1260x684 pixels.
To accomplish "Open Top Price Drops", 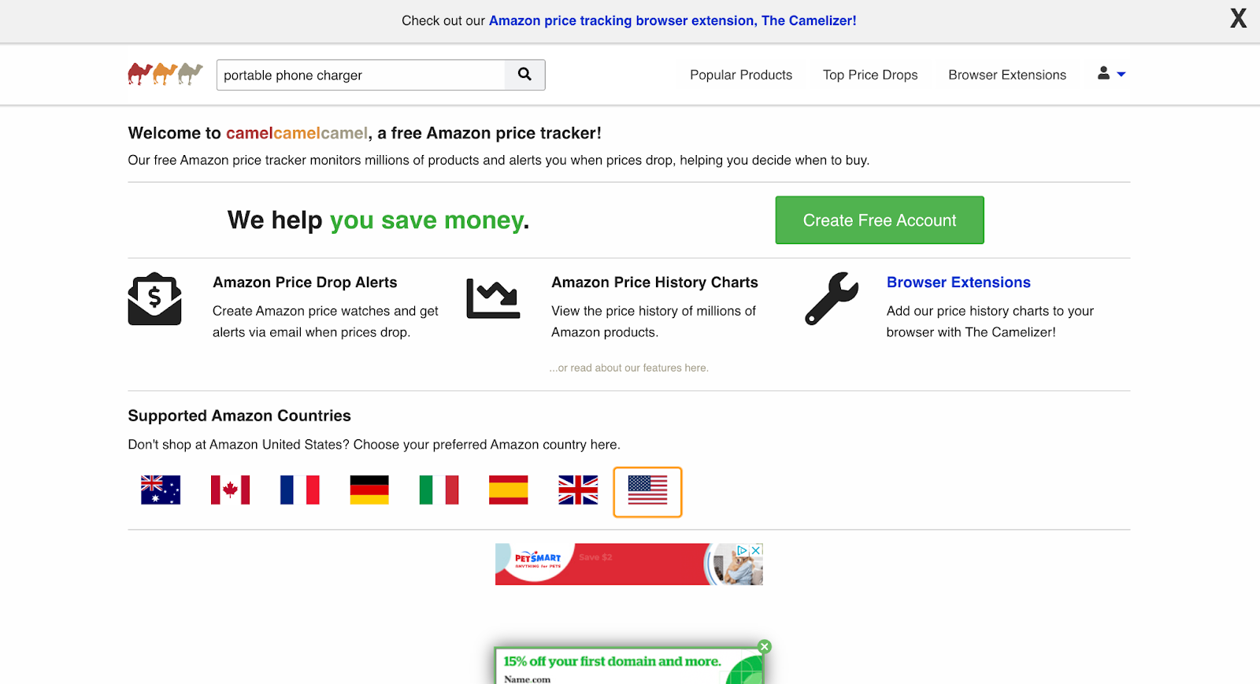I will [x=869, y=74].
